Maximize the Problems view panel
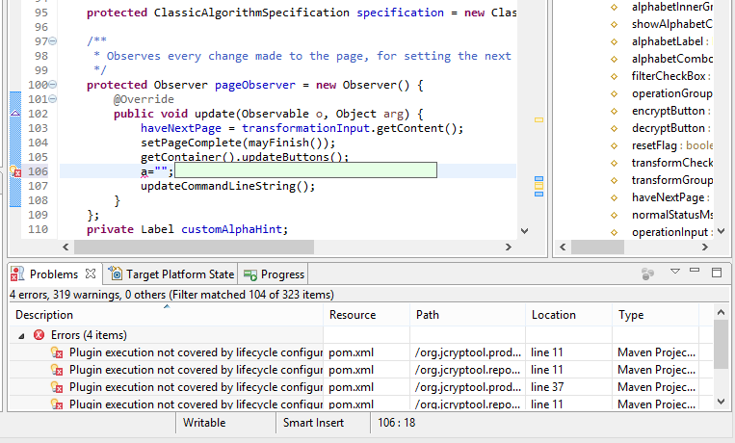735x443 pixels. click(717, 273)
